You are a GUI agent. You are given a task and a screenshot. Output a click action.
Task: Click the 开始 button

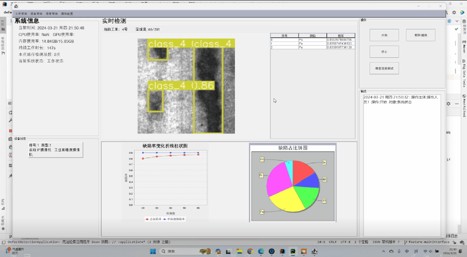point(384,35)
